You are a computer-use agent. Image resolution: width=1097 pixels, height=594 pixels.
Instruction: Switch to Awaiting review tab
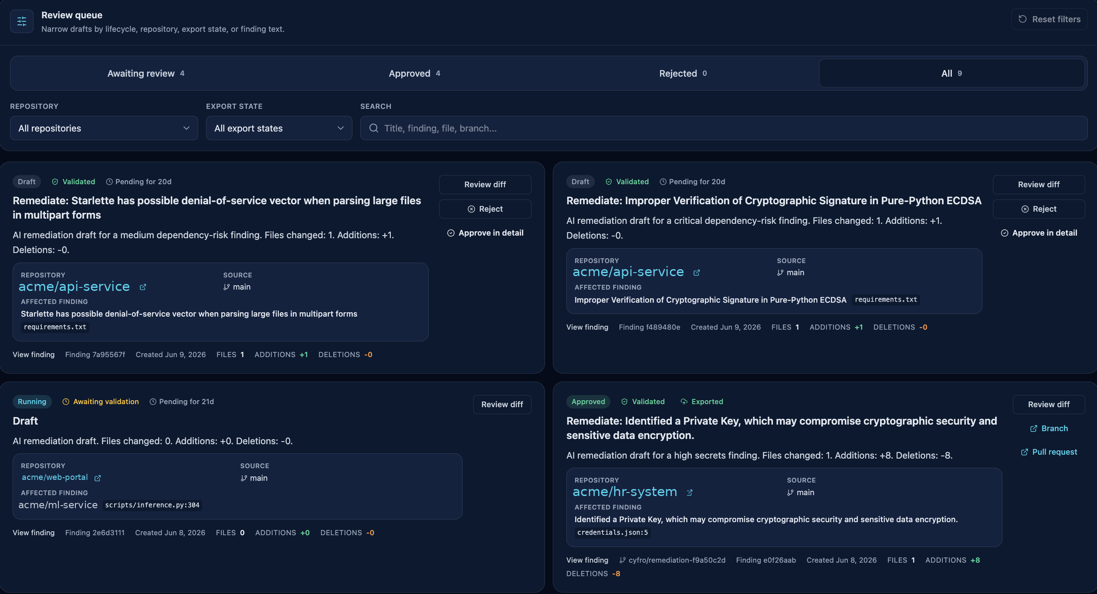pos(146,73)
